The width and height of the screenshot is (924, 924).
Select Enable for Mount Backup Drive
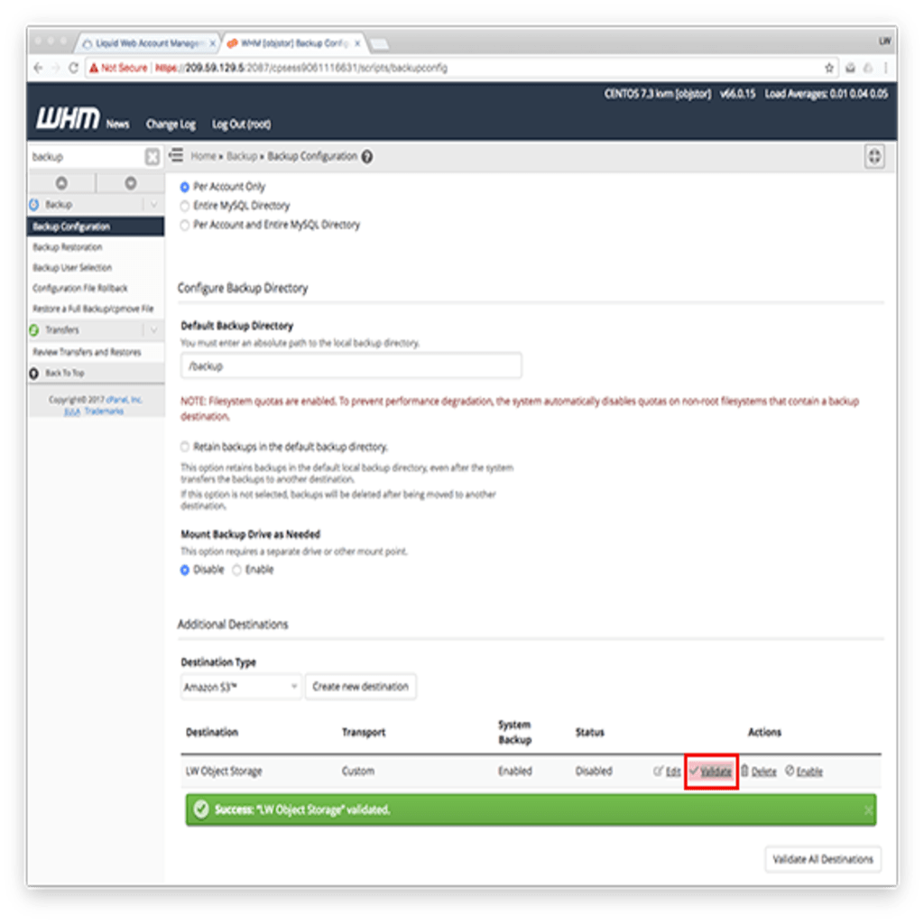coord(236,570)
